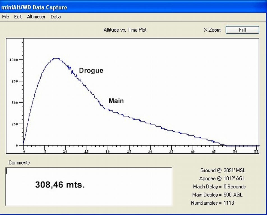Click the 35 seconds time axis label
Screen dimensions: 267x215
pos(171,151)
